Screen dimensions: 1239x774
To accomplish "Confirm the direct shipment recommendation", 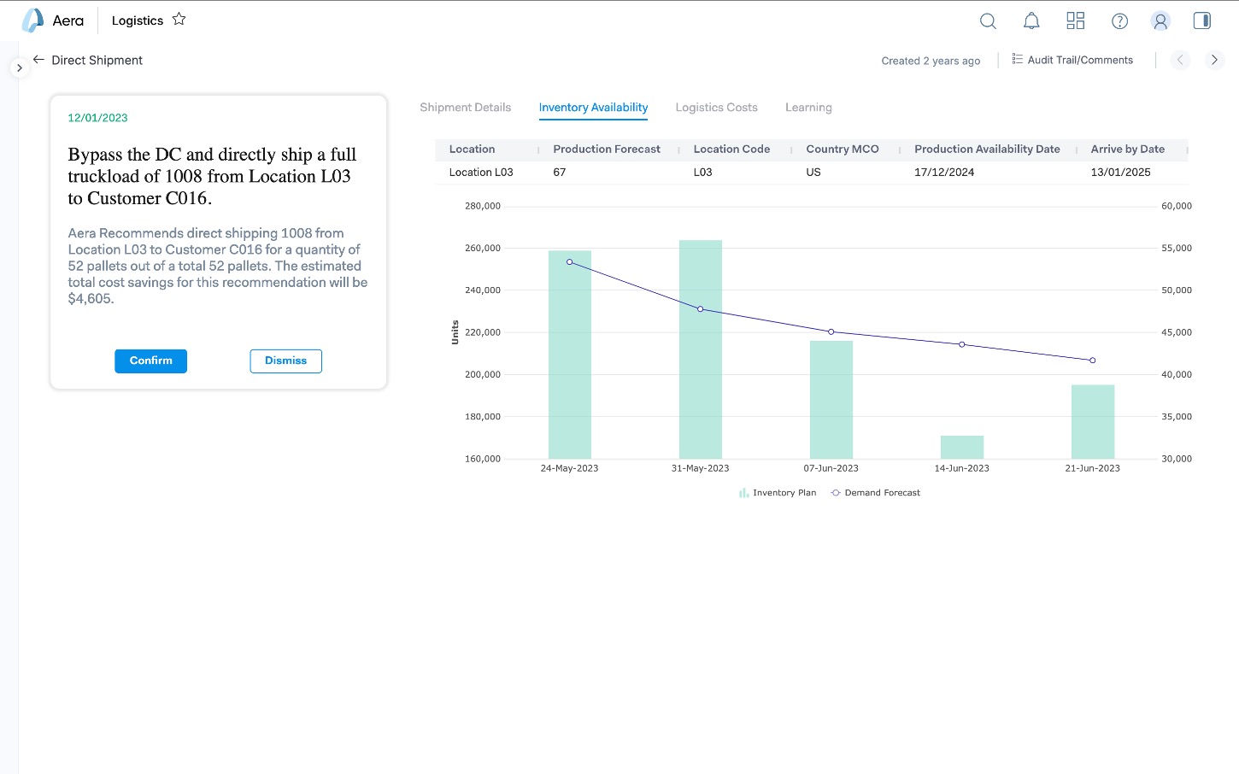I will [x=151, y=361].
